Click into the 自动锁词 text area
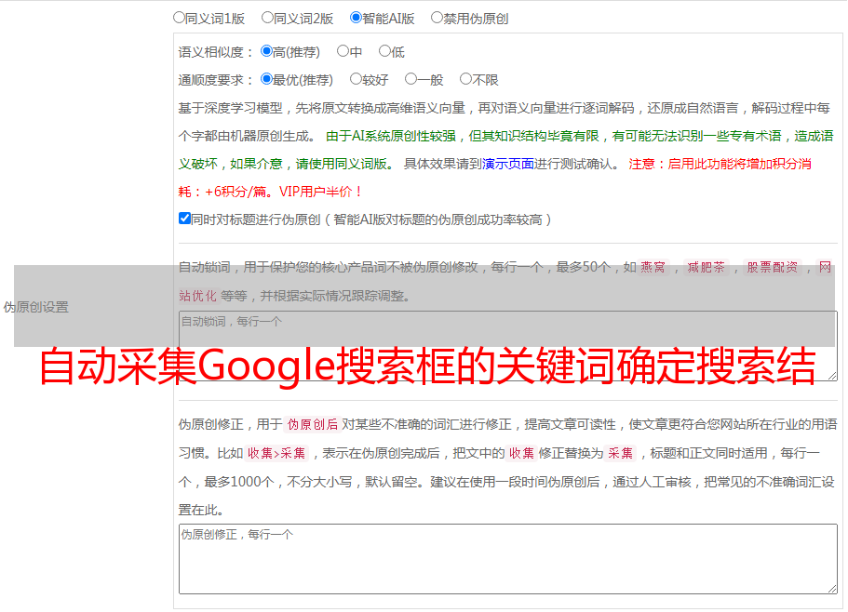The height and width of the screenshot is (612, 848). coord(508,346)
